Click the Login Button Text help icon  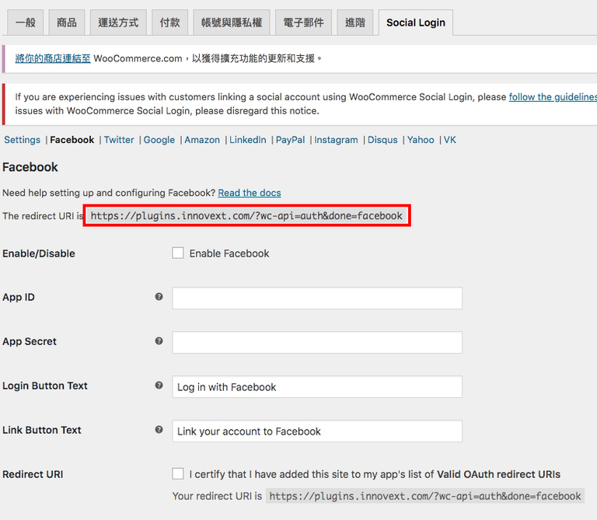coord(159,386)
